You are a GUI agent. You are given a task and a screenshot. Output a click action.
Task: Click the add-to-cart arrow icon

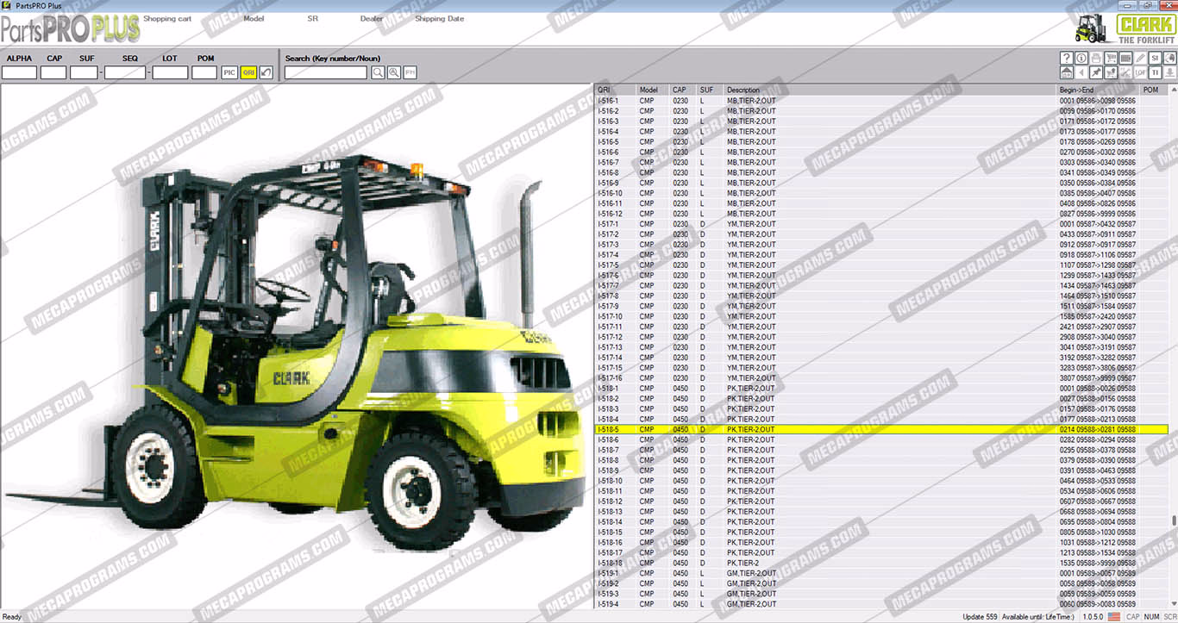(1111, 72)
